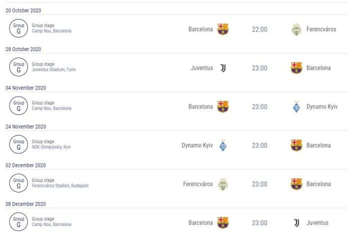The width and height of the screenshot is (348, 238).
Task: Click 23:00 kickoff for Ferencváros–Barcelona
Action: [259, 184]
